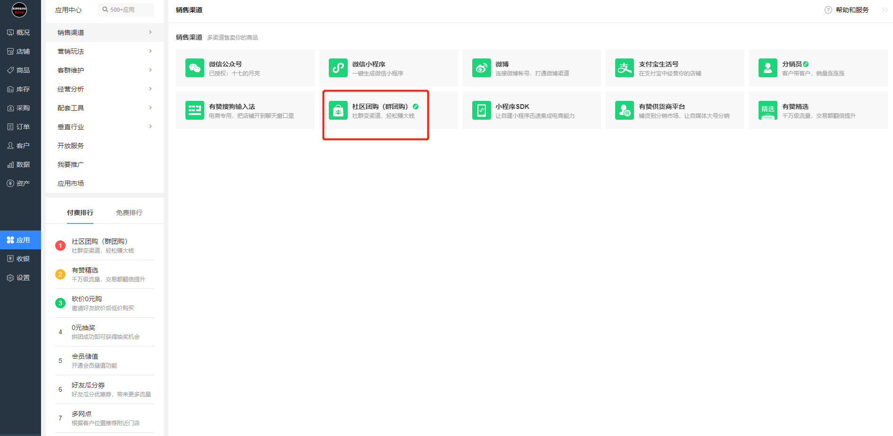Open the 微信公众号 channel icon
The width and height of the screenshot is (893, 436).
[x=195, y=68]
